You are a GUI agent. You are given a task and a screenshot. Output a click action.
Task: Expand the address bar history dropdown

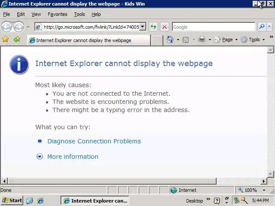click(143, 27)
